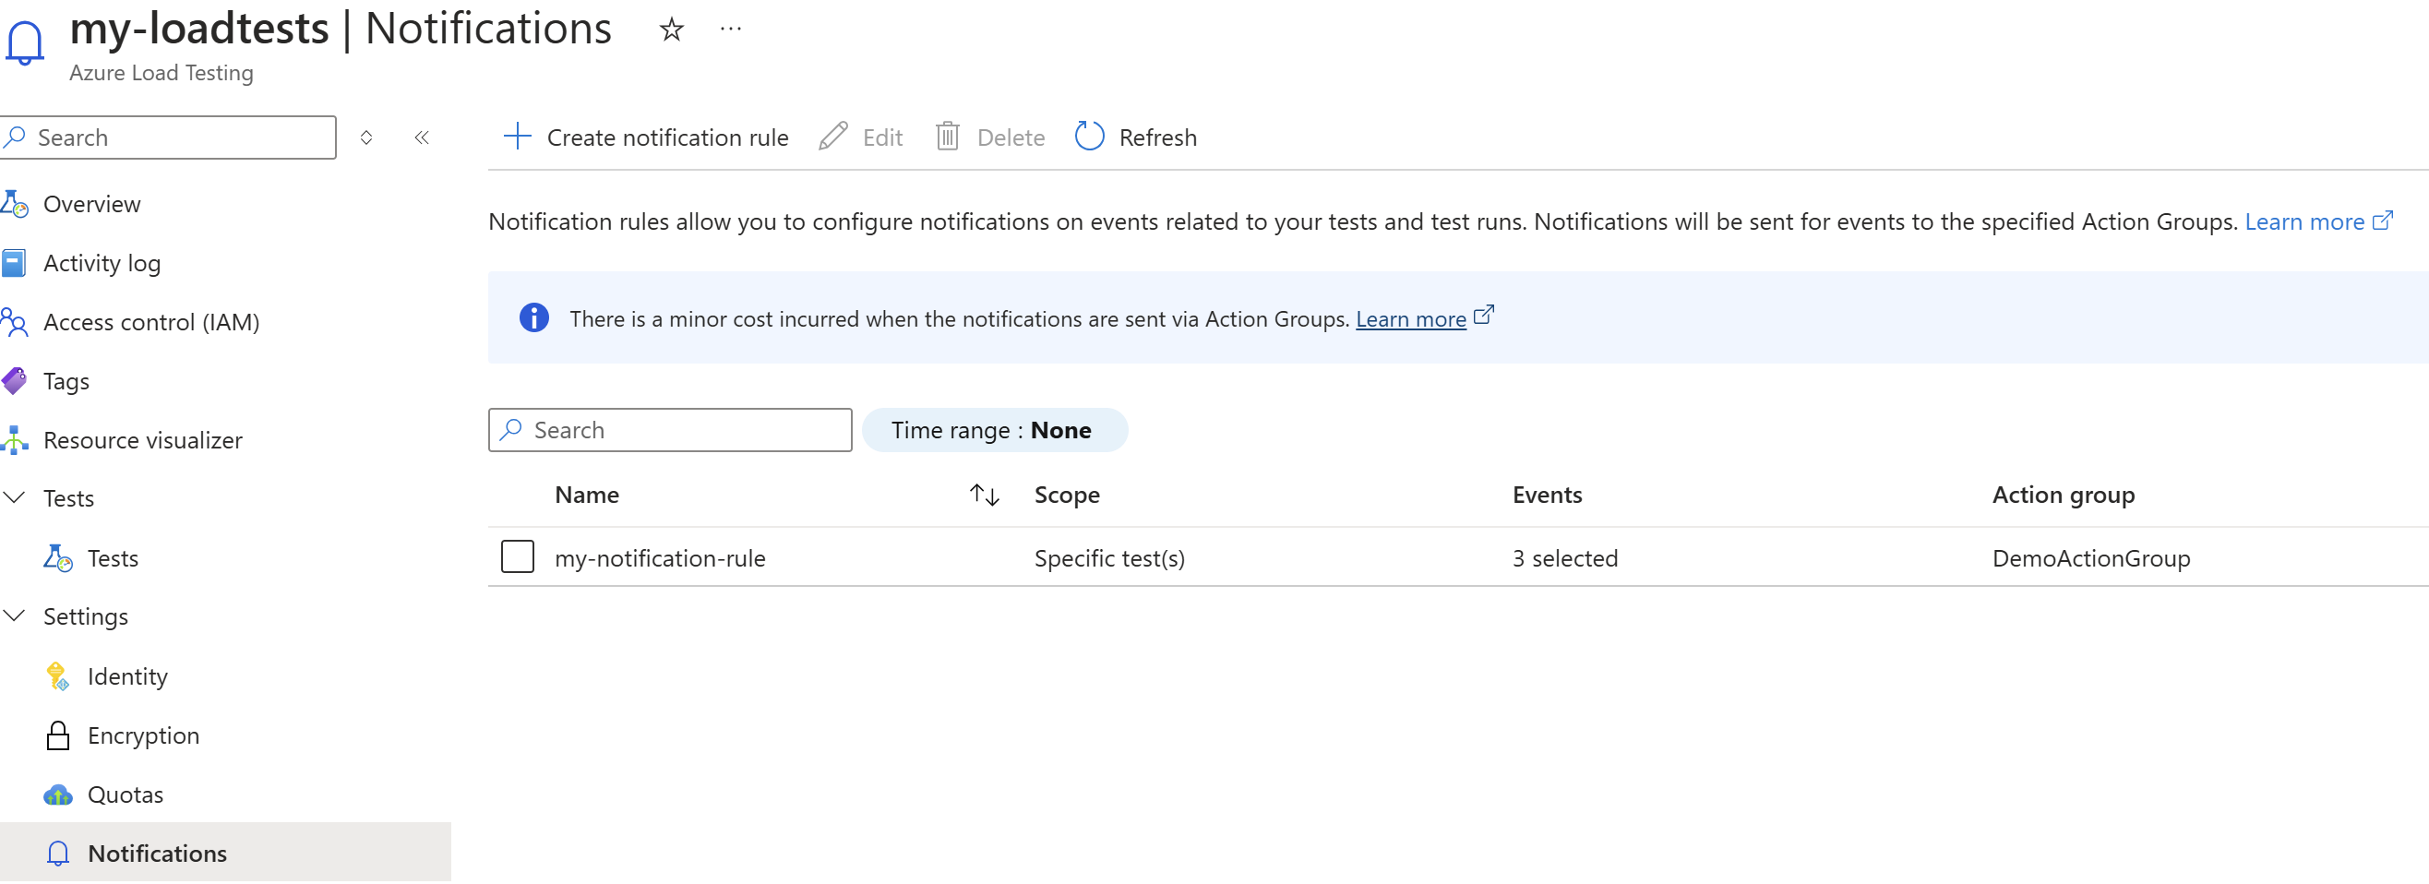Click the Tests flask icon under Tests
Screen dimensions: 2429x884
(x=57, y=558)
